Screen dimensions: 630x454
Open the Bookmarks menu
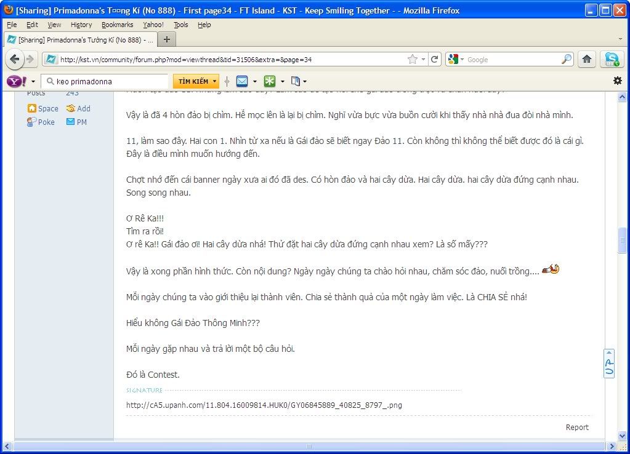coord(118,25)
